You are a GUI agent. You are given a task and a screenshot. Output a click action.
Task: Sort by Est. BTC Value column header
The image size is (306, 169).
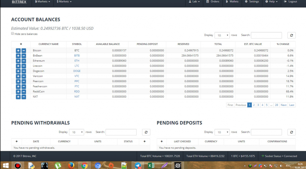tap(253, 44)
